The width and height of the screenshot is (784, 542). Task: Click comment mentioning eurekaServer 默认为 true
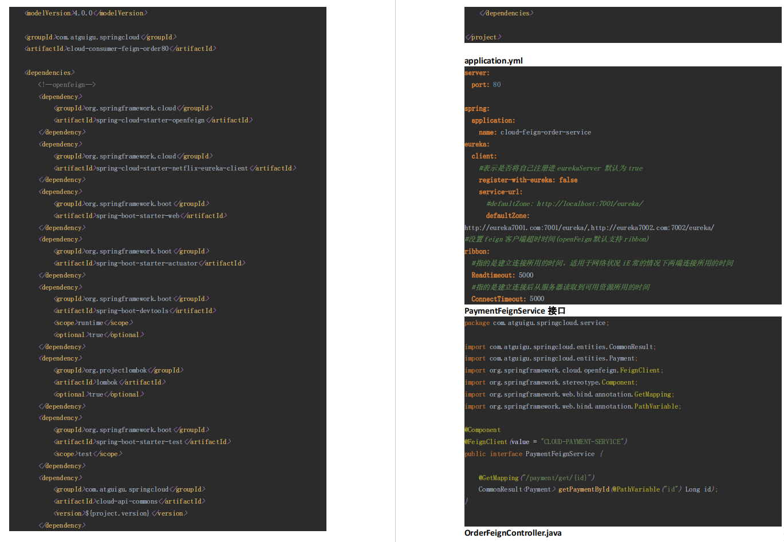(x=561, y=168)
